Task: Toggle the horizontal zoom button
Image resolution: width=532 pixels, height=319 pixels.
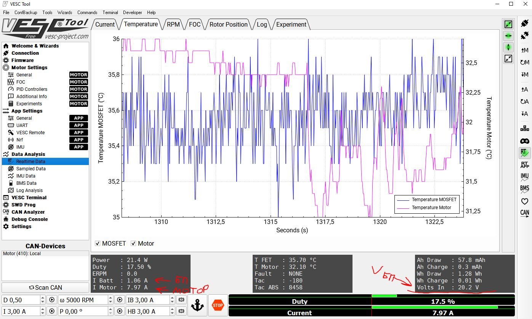Action: pyautogui.click(x=508, y=36)
